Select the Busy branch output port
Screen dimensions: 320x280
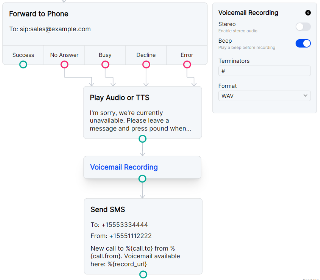tap(105, 64)
